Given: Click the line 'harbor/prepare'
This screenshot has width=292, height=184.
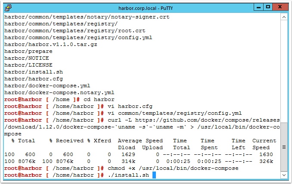Looking at the screenshot, I should coord(28,51).
